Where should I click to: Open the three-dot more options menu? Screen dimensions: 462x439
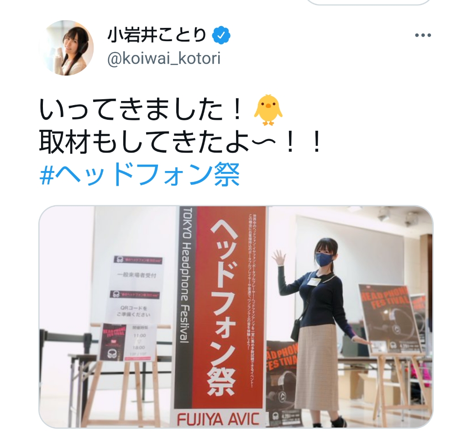pos(423,35)
